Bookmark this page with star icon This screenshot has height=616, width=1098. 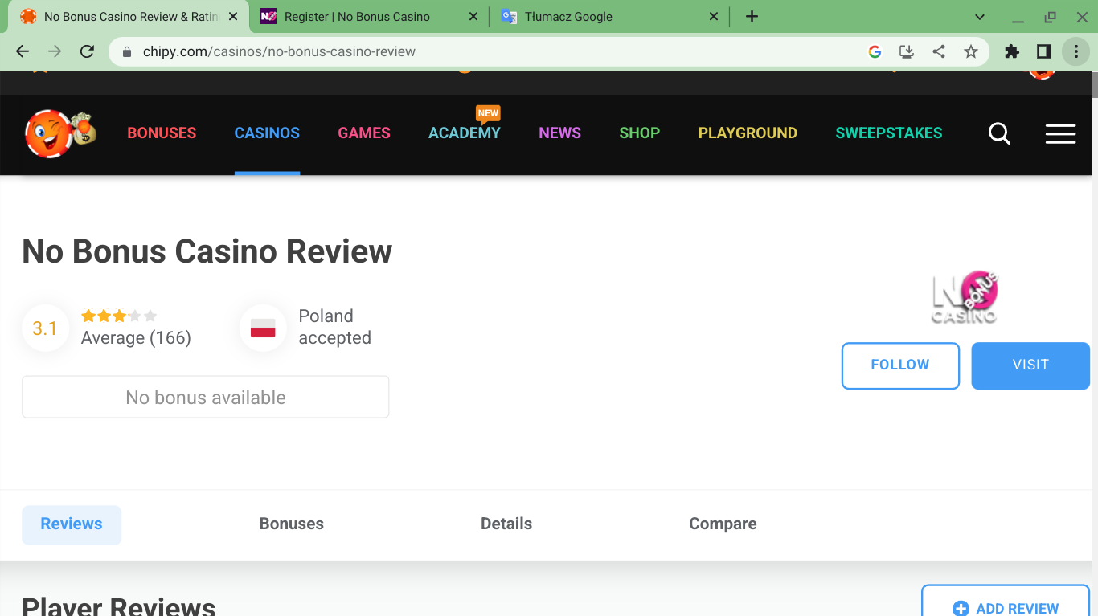[971, 51]
